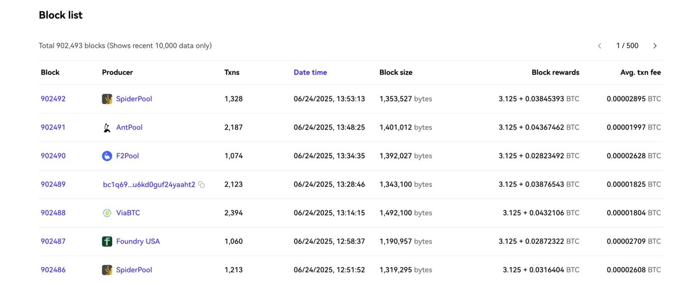Click the 3.125 + 0.0432106 BTC reward
Viewport: 688px width, 283px height.
(541, 213)
